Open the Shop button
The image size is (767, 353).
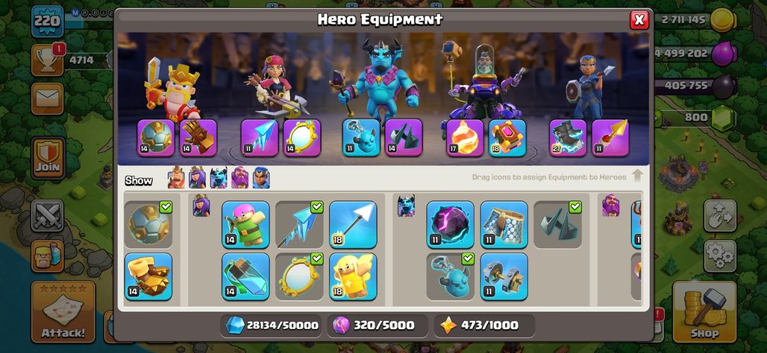point(704,311)
